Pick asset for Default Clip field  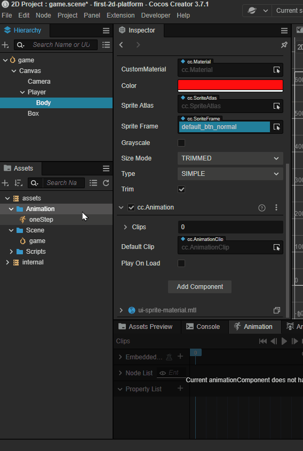click(276, 247)
